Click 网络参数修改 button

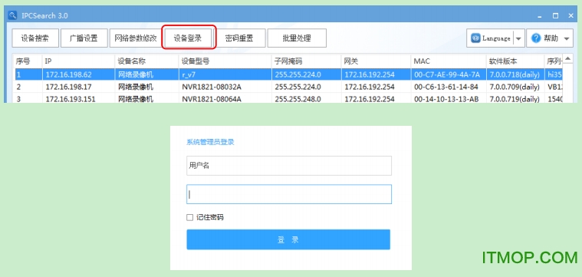(x=135, y=38)
